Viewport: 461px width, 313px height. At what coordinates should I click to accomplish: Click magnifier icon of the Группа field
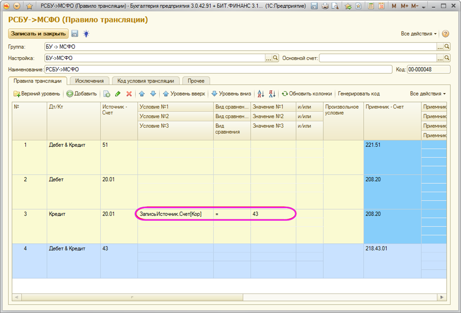coord(447,47)
